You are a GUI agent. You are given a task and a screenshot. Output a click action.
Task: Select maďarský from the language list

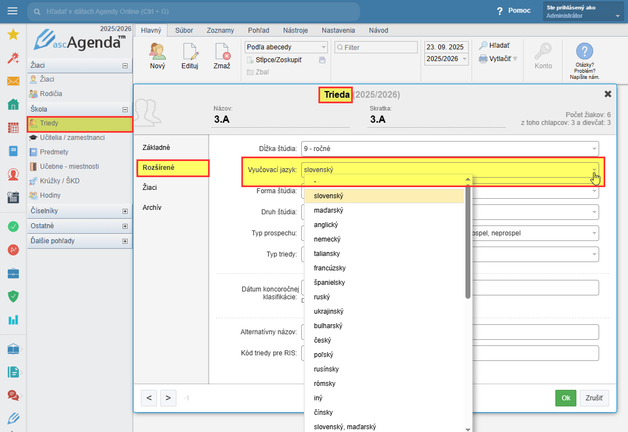(x=328, y=210)
